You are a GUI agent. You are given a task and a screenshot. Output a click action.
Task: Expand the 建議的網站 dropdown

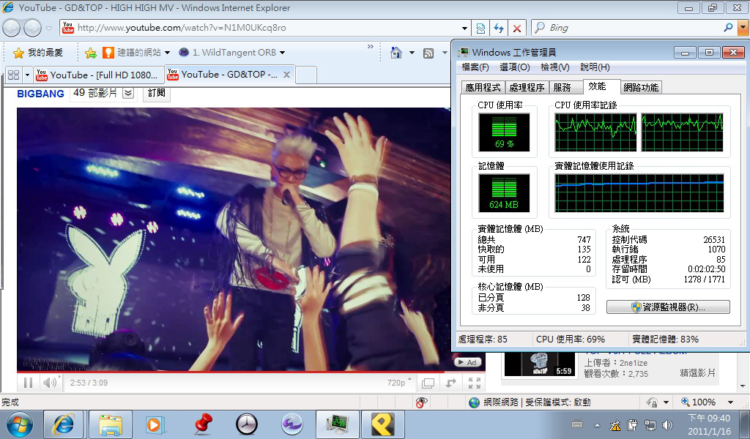tap(167, 53)
